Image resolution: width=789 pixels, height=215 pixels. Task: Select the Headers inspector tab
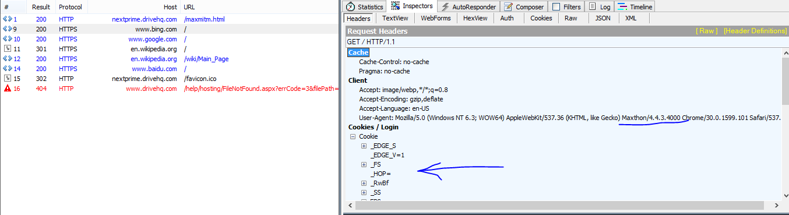[x=358, y=18]
